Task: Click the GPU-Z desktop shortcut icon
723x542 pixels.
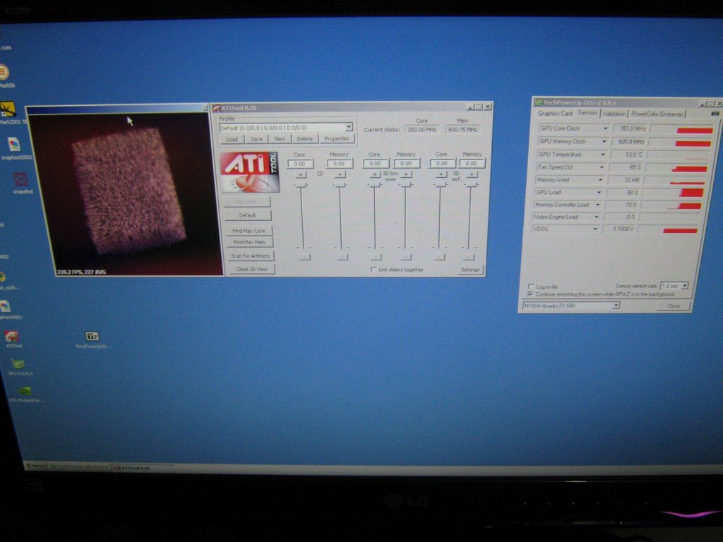Action: point(18,363)
